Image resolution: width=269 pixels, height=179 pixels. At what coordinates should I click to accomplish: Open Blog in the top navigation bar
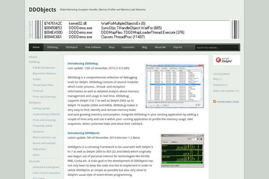(x=144, y=47)
